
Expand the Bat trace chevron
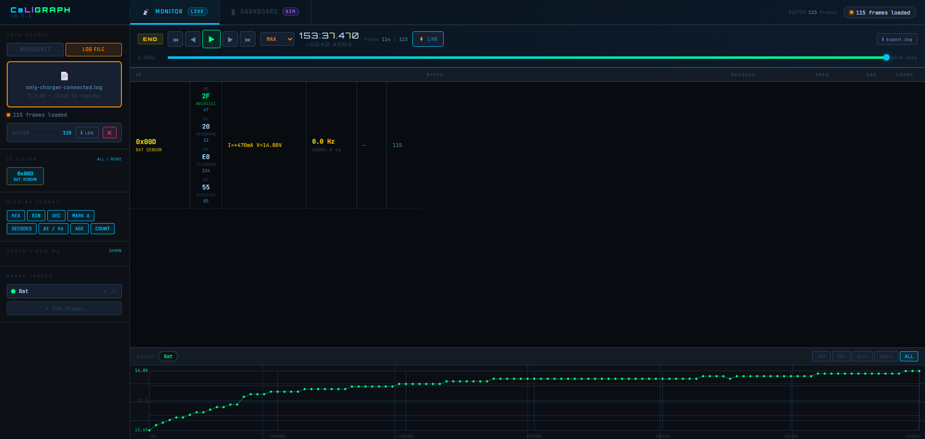[x=105, y=292]
